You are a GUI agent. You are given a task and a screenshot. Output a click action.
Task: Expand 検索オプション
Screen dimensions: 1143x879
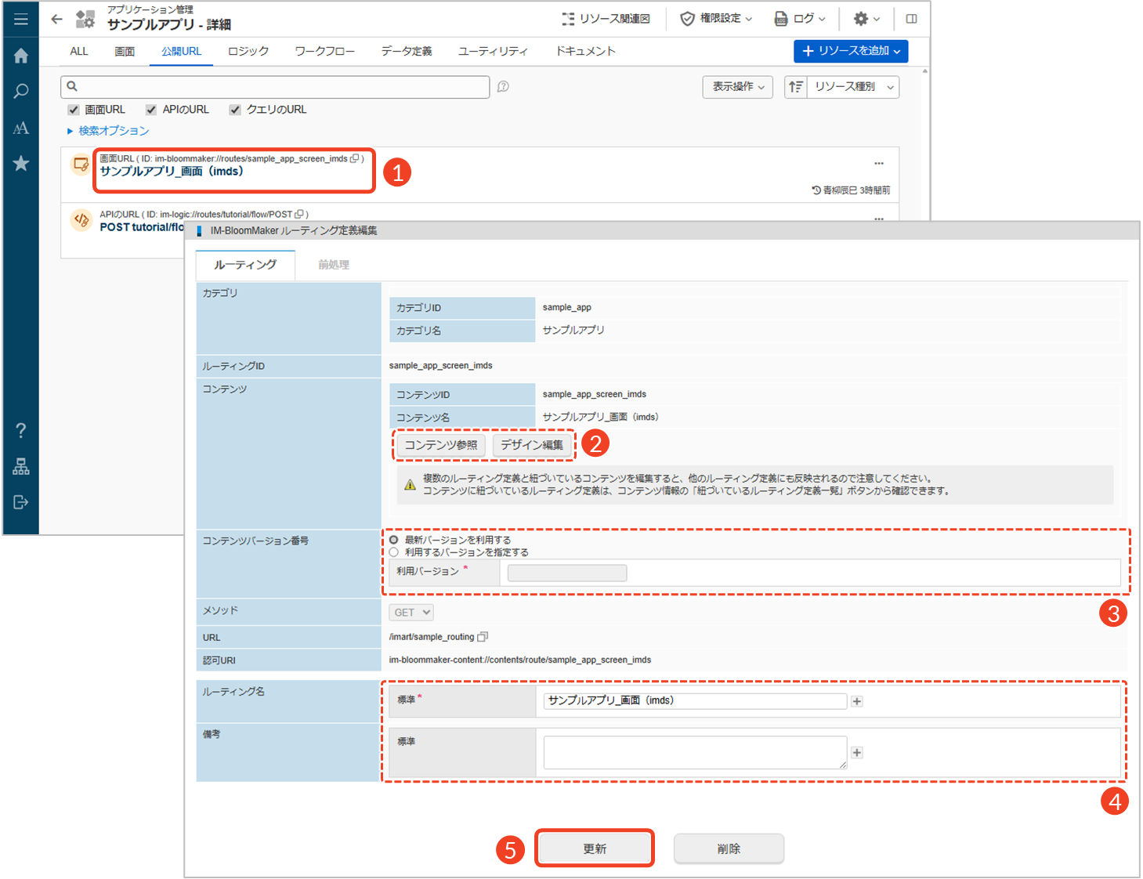click(113, 131)
